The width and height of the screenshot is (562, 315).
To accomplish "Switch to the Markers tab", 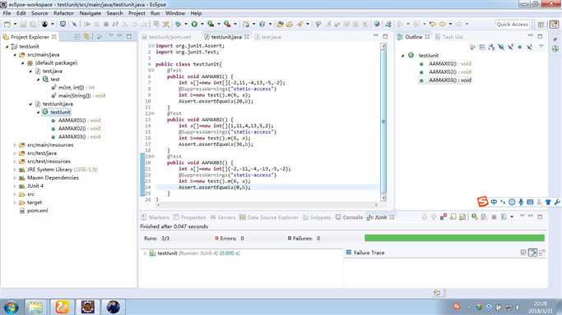I will [x=156, y=217].
